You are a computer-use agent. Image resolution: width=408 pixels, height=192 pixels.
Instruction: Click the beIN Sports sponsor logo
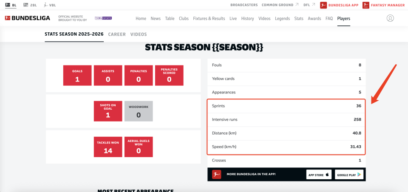(103, 19)
